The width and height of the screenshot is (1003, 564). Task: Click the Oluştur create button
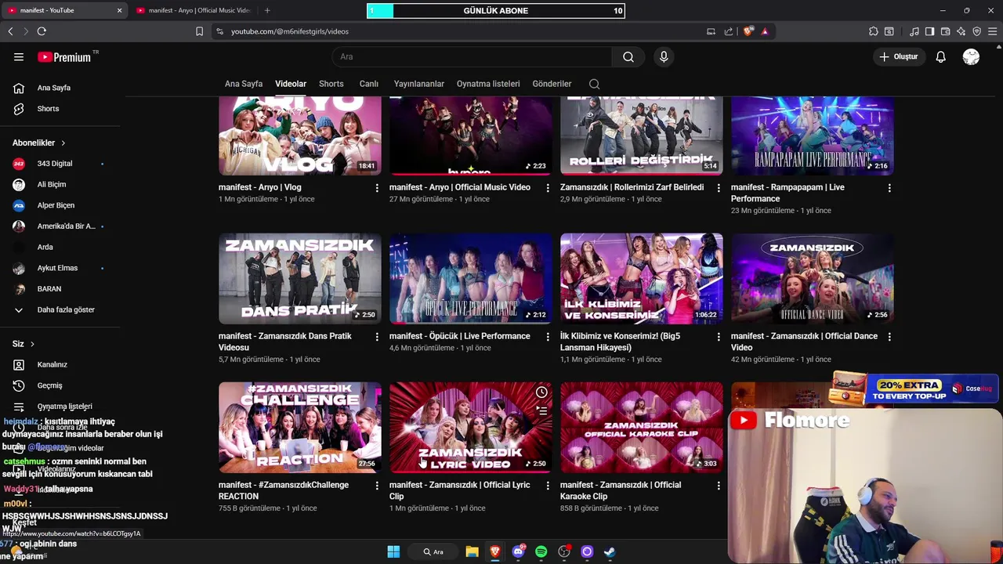pos(898,56)
